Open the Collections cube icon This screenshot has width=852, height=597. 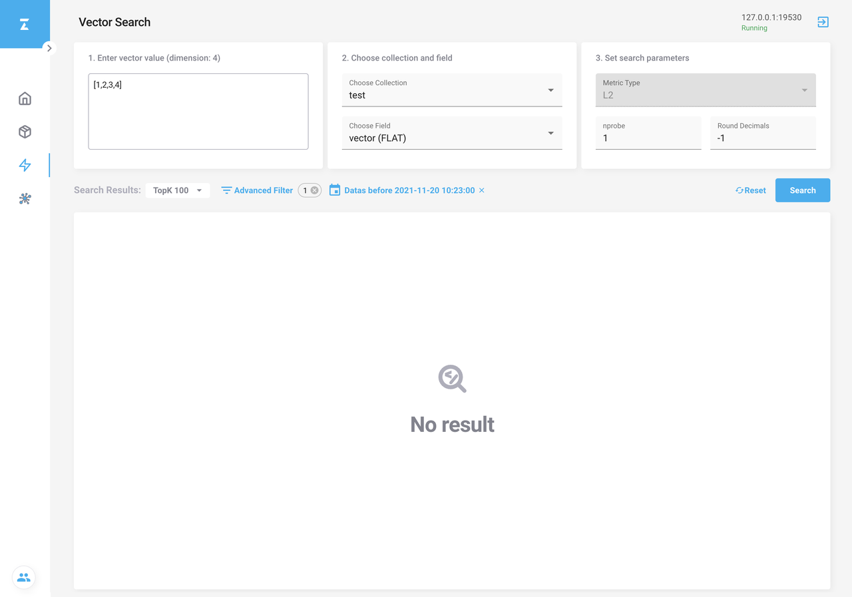(25, 132)
